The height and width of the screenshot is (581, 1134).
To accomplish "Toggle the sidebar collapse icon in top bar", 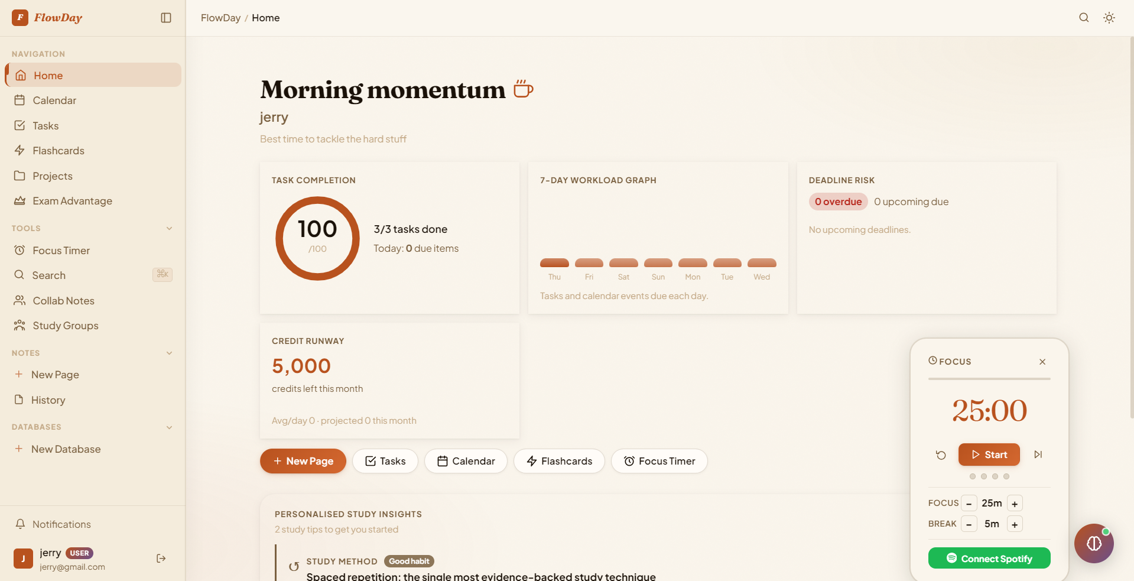I will point(165,18).
